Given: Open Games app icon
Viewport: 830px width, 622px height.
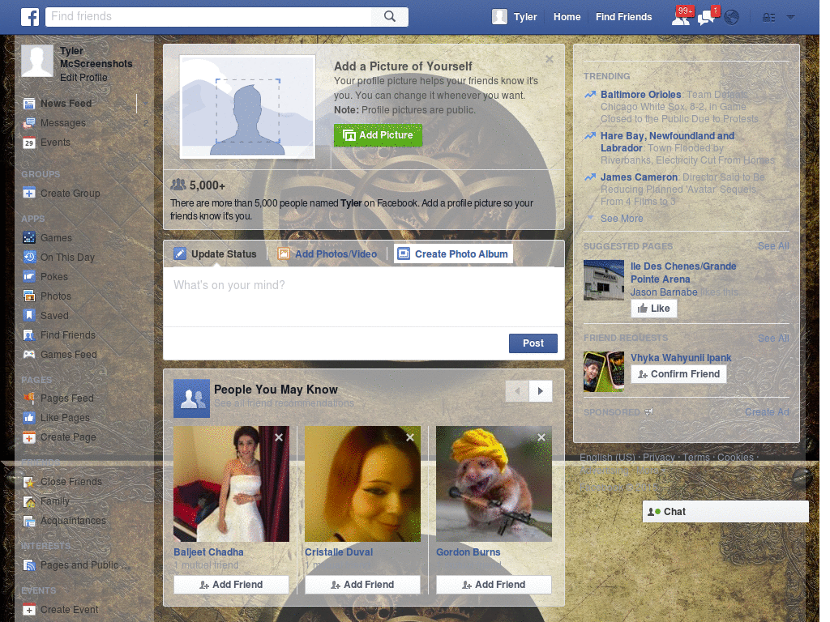Looking at the screenshot, I should 29,237.
